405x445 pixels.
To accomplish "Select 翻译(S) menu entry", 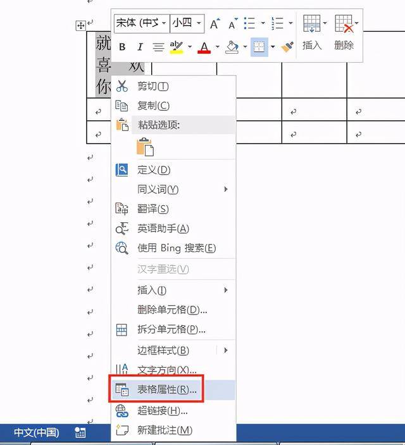I will point(173,209).
